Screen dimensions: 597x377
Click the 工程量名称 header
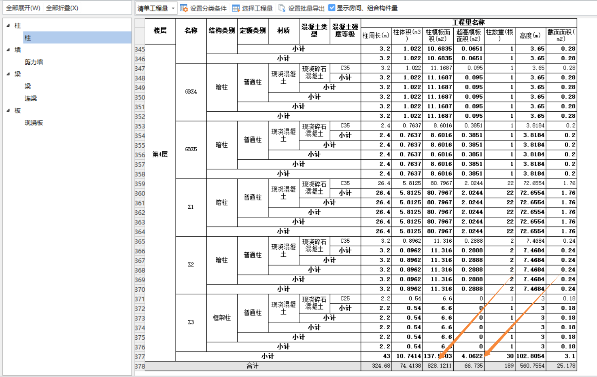click(469, 22)
